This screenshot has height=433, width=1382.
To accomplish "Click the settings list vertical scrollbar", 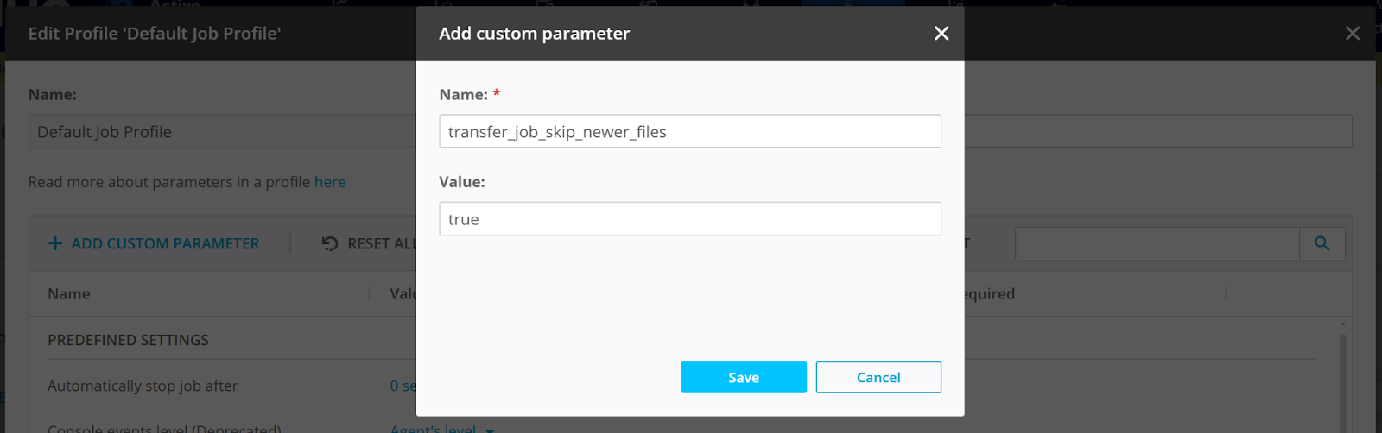I will 1342,380.
